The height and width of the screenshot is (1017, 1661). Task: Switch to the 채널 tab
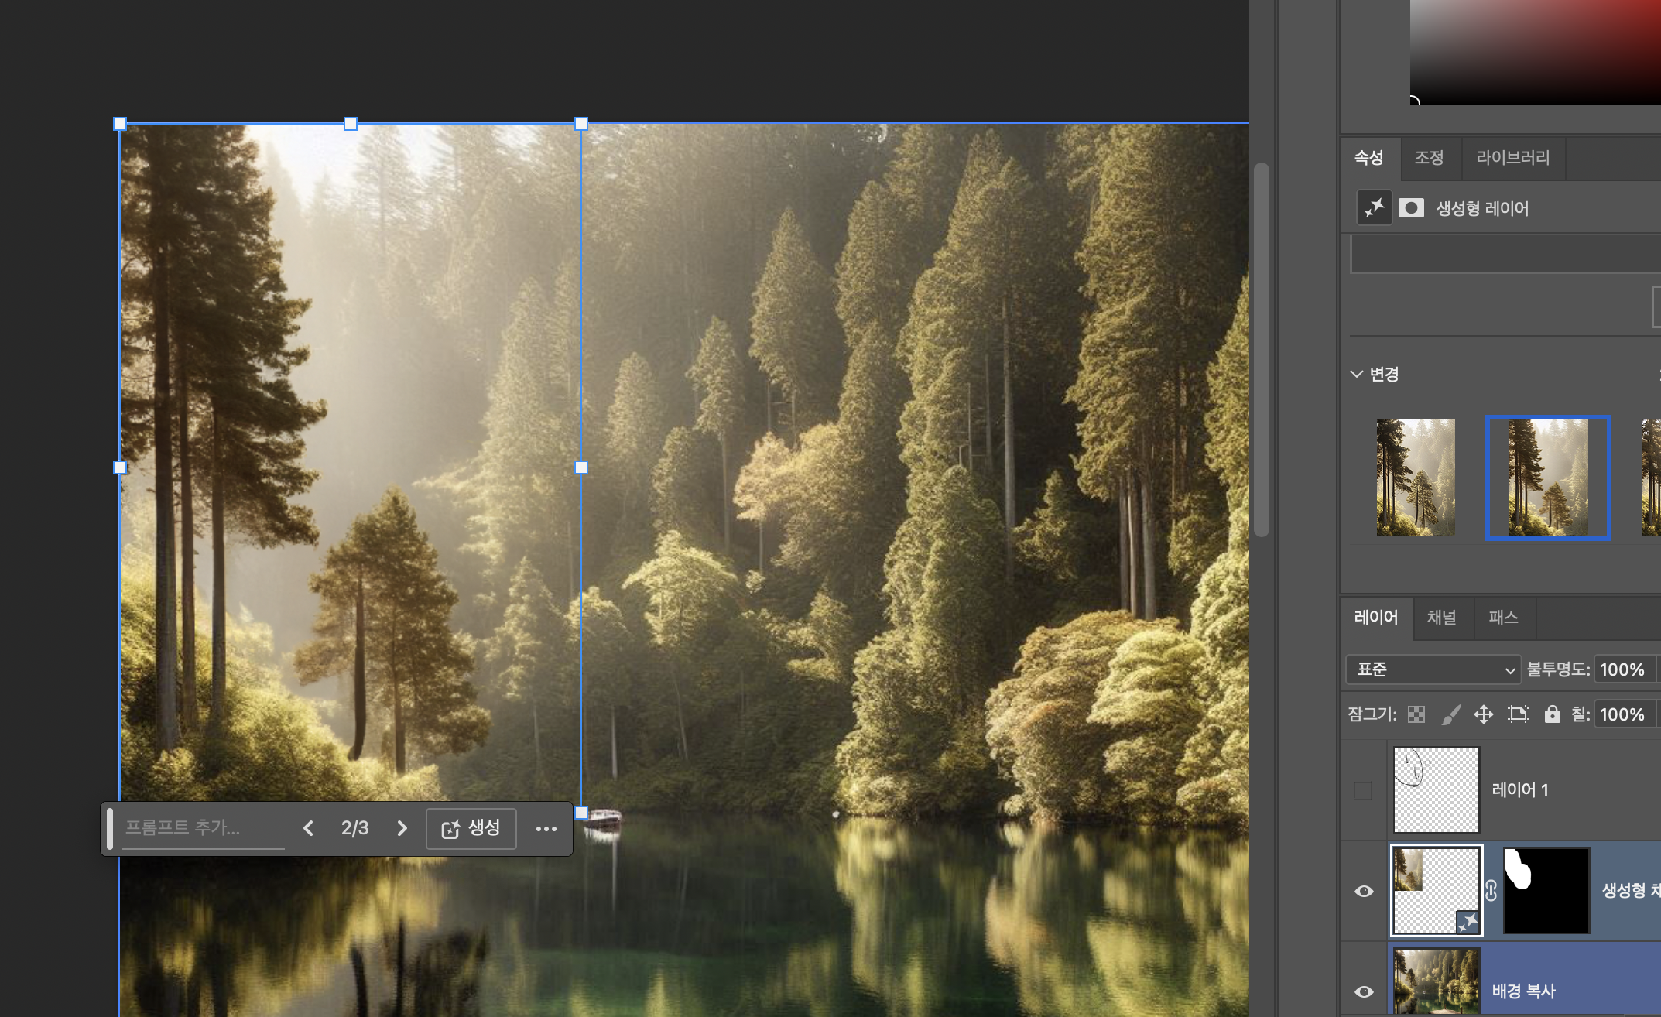pos(1441,618)
